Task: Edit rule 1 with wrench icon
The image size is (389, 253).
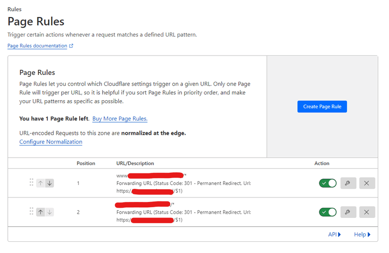Action: click(x=347, y=183)
